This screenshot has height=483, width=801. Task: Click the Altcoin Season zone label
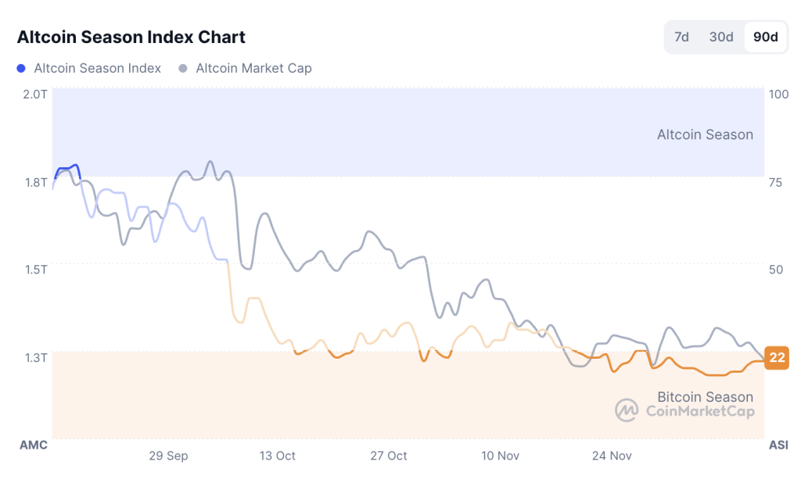(705, 134)
